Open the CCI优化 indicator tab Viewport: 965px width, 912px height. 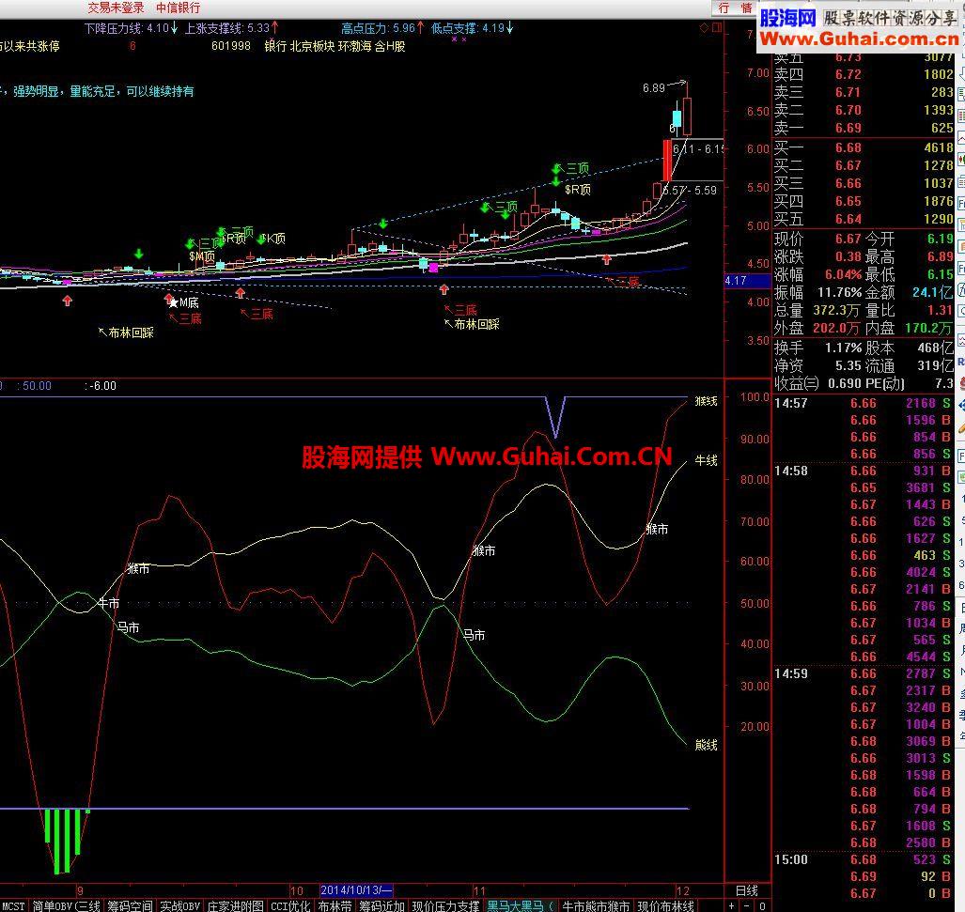pos(290,905)
